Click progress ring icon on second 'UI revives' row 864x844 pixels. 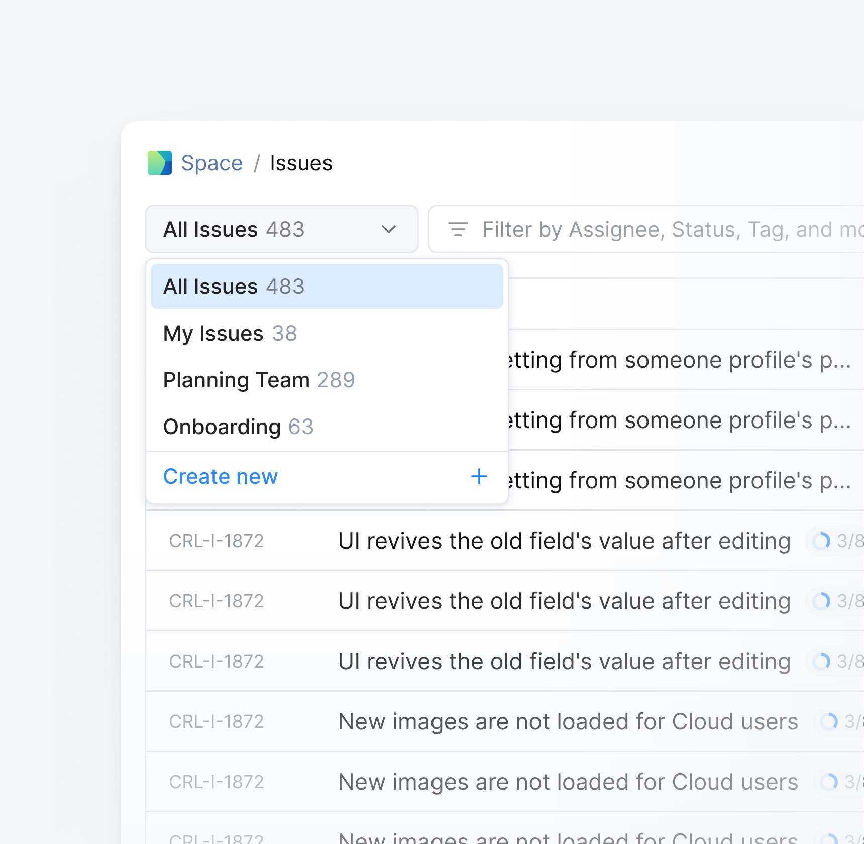822,601
